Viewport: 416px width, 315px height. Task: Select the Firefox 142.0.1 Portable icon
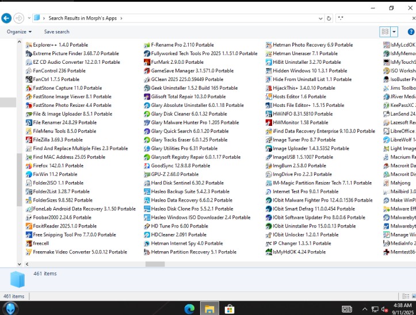pyautogui.click(x=29, y=166)
